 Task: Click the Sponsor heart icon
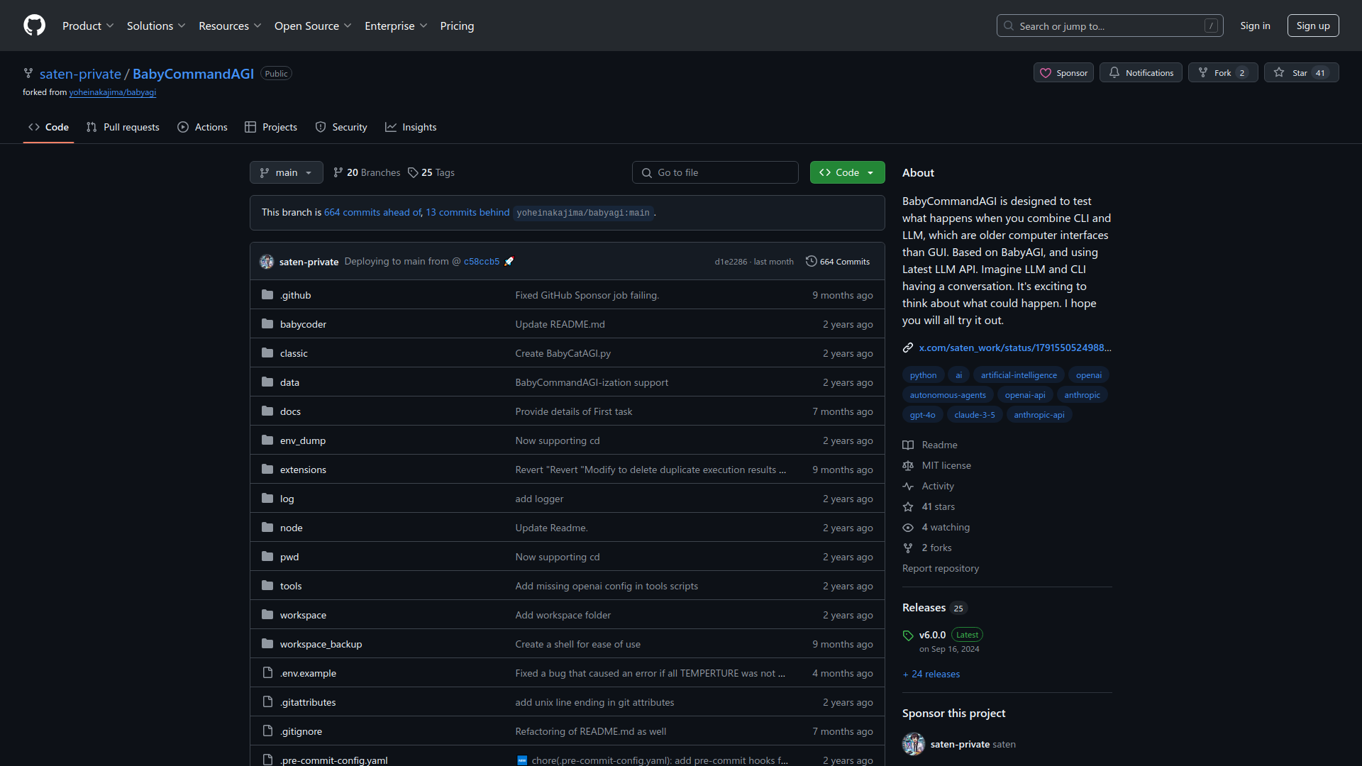[x=1046, y=73]
